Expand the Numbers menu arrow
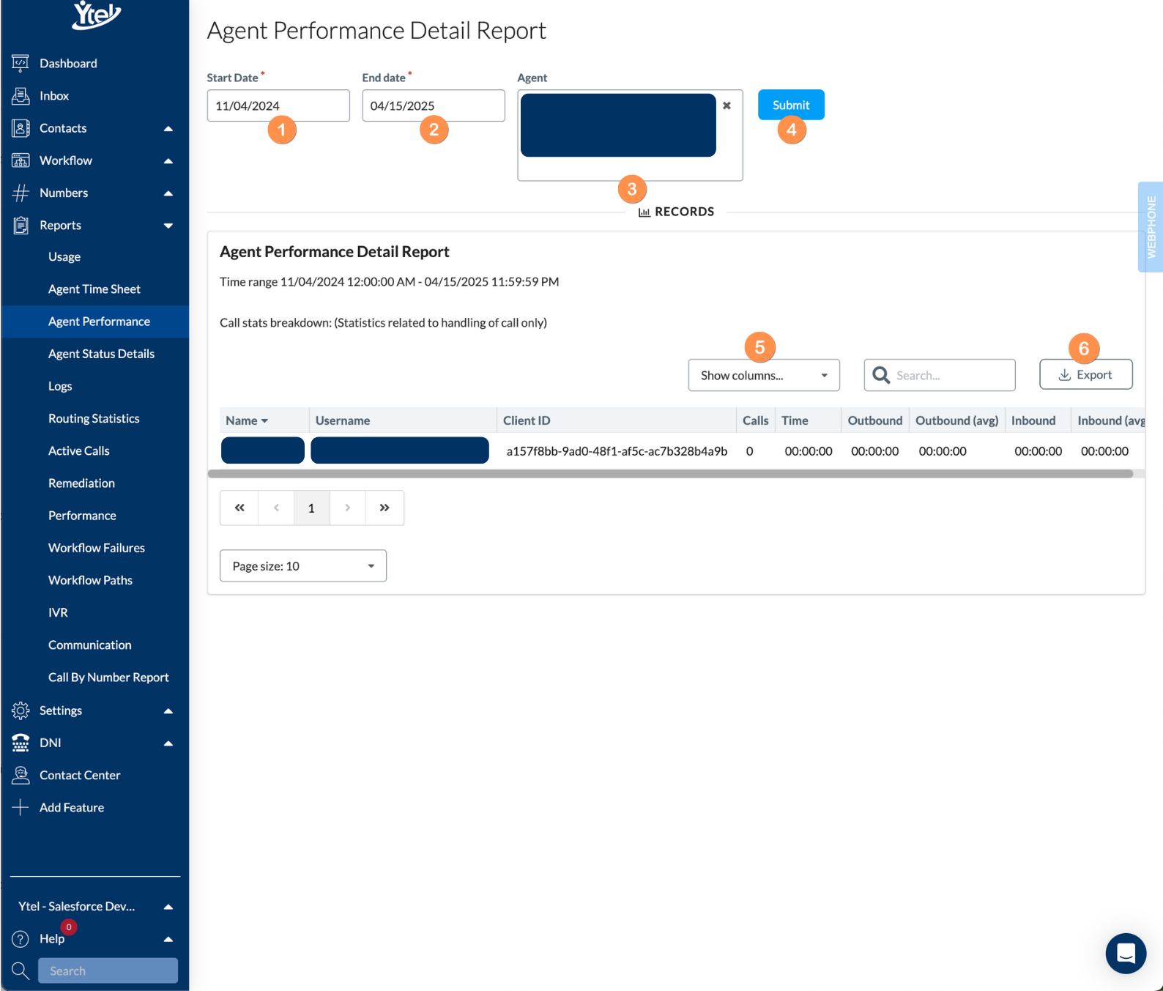Screen dimensions: 1163x991 coord(168,193)
